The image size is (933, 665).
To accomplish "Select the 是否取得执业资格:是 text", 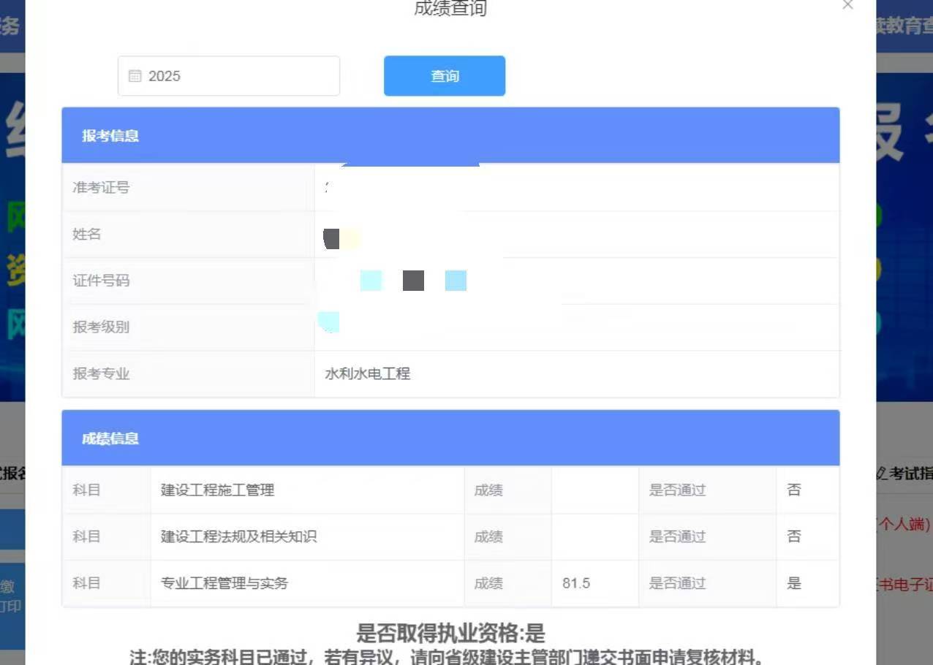I will pos(450,633).
